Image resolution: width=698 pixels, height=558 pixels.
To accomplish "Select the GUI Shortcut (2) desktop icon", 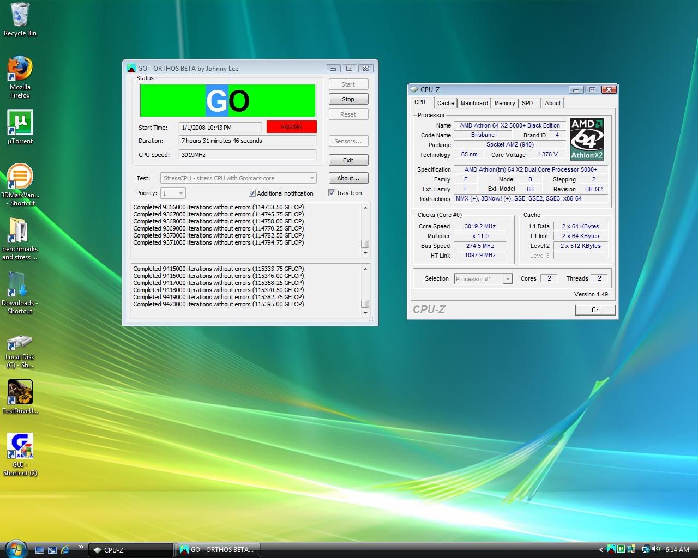I will (20, 454).
